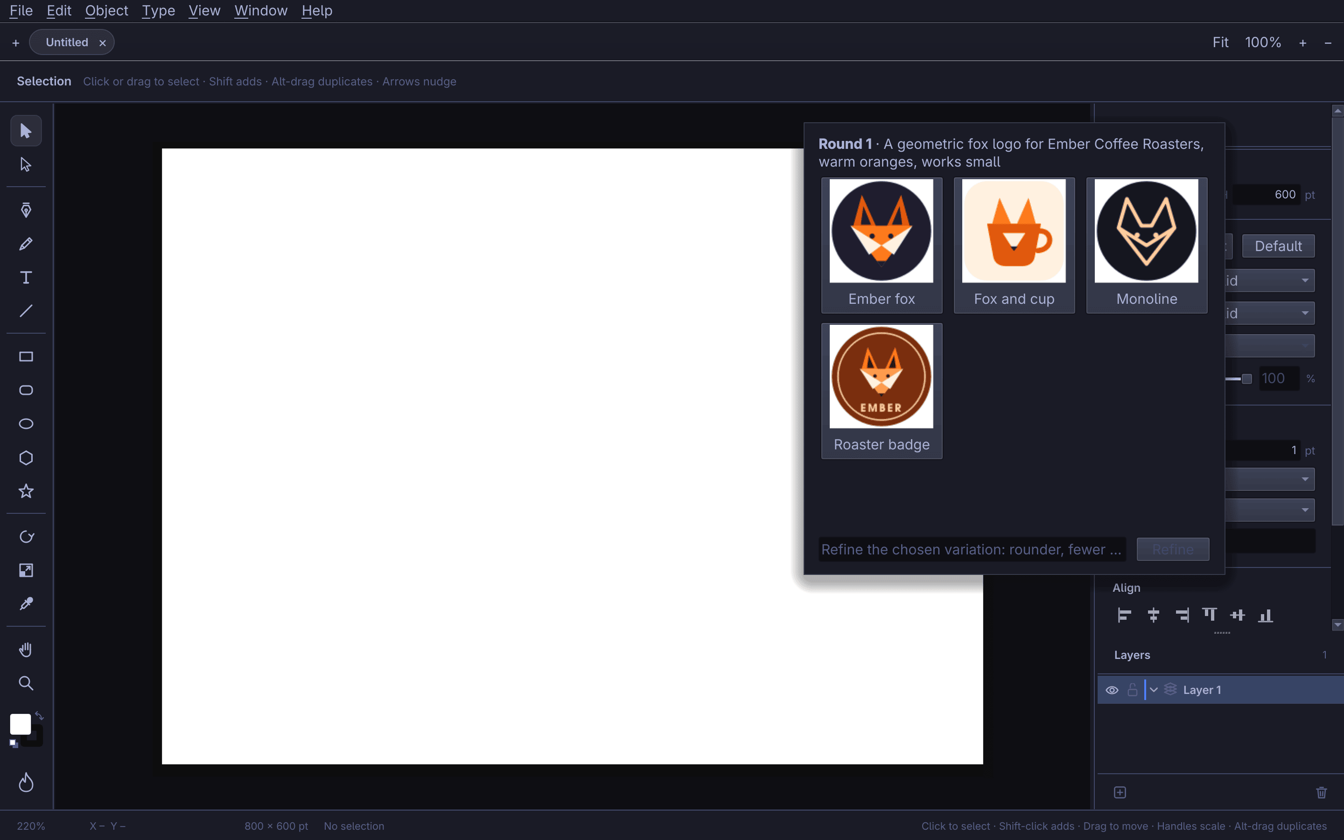
Task: Click the fill color swatch
Action: [21, 724]
